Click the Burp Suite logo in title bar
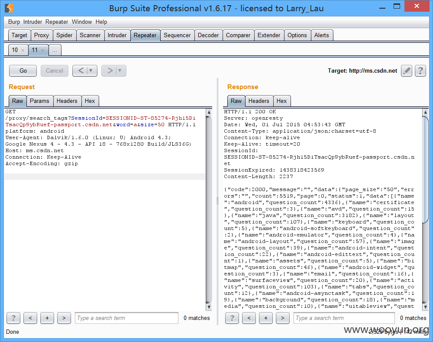Viewport: 433px width, 342px height. 9,8
